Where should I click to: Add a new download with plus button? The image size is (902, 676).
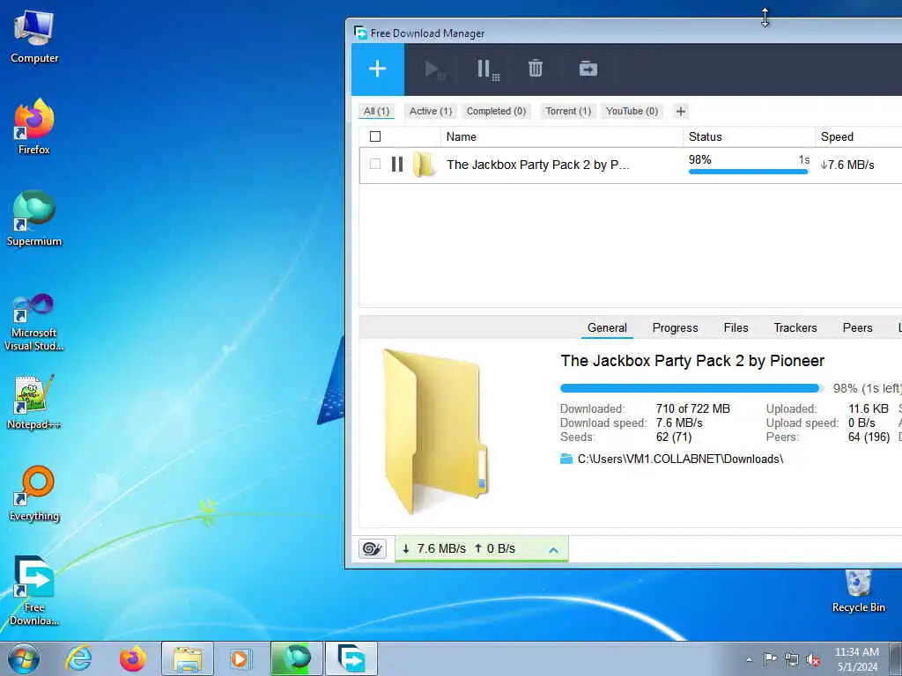click(377, 70)
